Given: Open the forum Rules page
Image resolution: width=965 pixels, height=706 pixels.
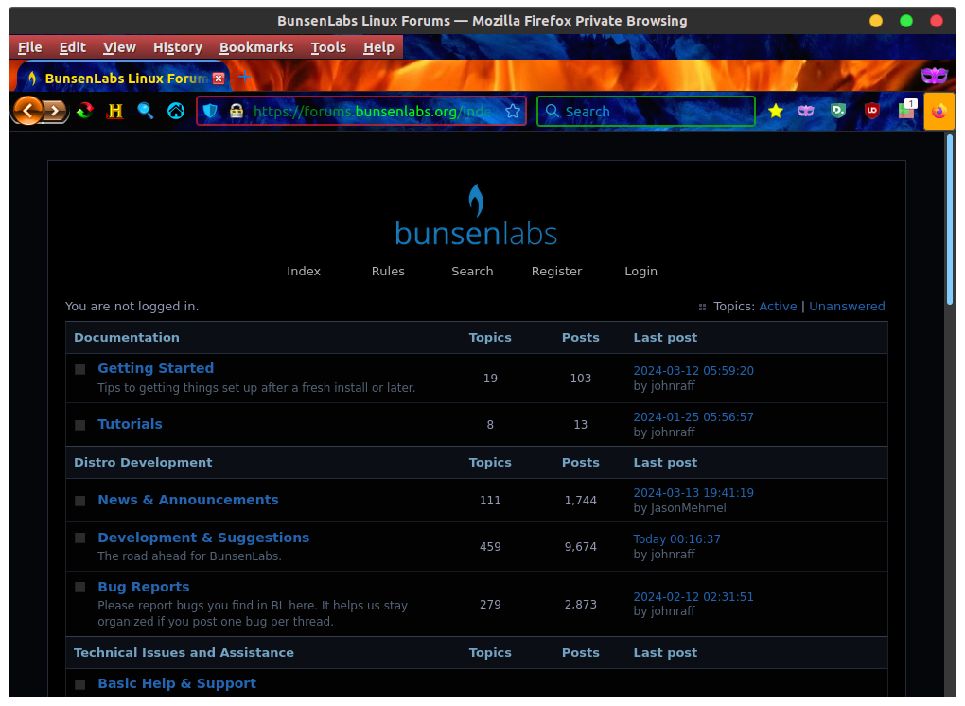Looking at the screenshot, I should point(388,272).
